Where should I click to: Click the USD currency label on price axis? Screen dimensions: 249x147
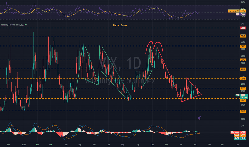[x=242, y=24]
